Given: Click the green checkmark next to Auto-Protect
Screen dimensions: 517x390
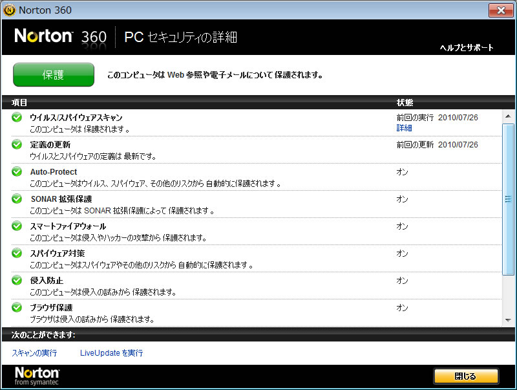Looking at the screenshot, I should click(17, 171).
